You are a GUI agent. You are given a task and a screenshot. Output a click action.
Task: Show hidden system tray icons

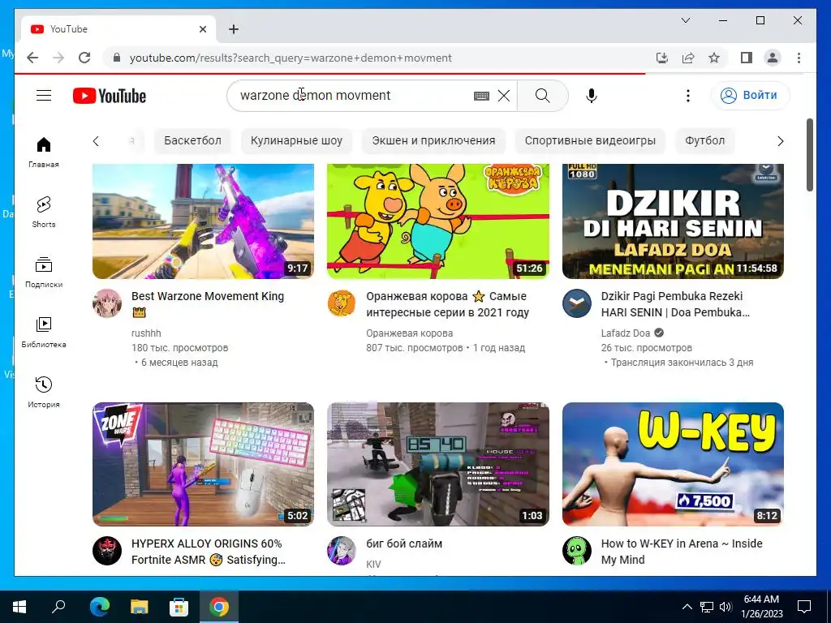pyautogui.click(x=687, y=607)
